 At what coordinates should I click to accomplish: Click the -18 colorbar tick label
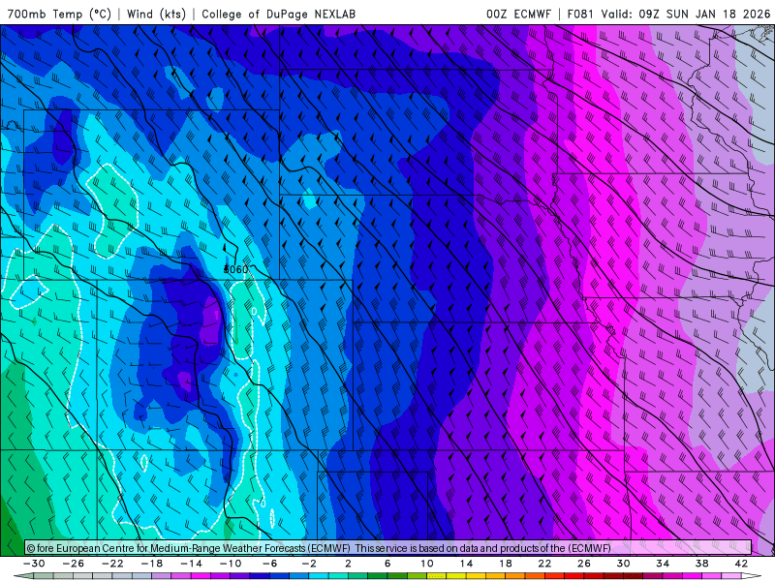tap(152, 564)
